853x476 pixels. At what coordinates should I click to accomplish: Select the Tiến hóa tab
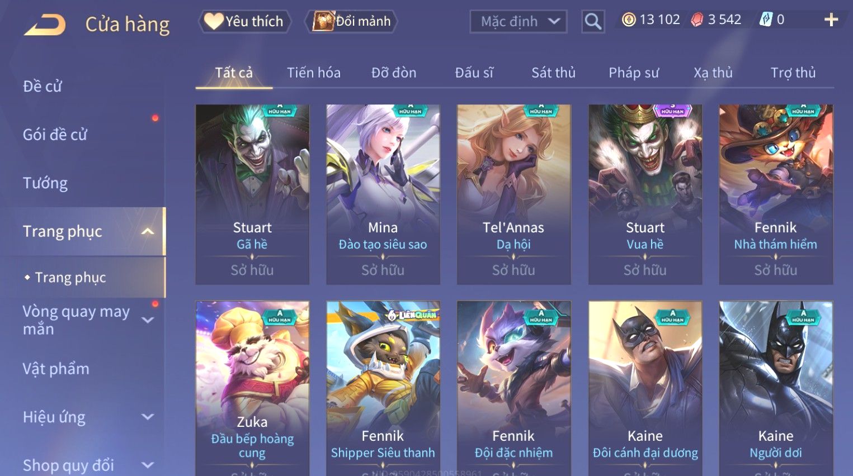[x=314, y=73]
